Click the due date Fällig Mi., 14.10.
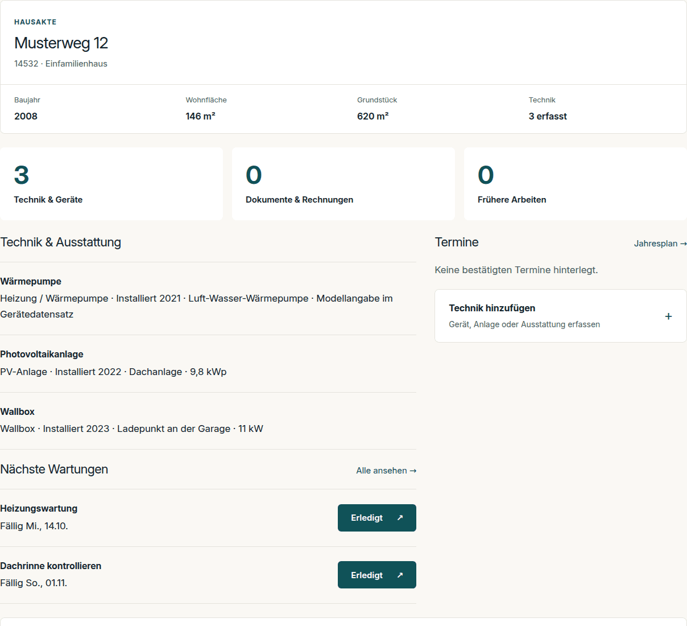The height and width of the screenshot is (626, 687). coord(34,526)
